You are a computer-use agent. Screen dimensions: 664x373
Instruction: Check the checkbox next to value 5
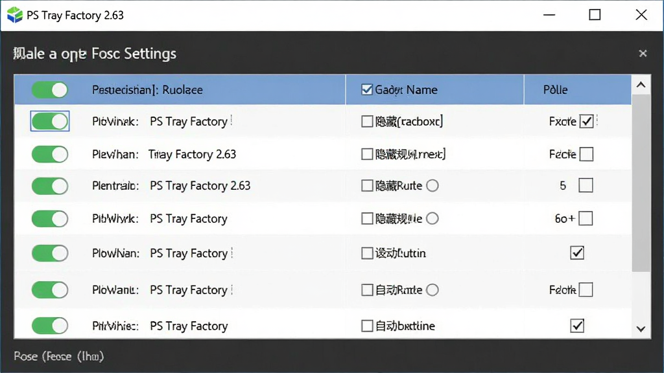pyautogui.click(x=586, y=185)
